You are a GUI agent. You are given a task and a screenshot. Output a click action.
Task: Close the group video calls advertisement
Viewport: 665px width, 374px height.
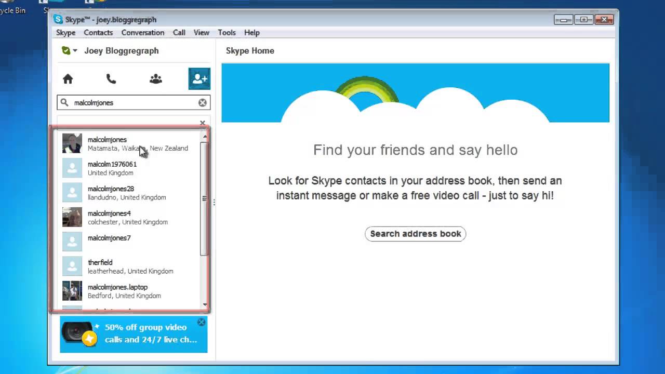(202, 322)
